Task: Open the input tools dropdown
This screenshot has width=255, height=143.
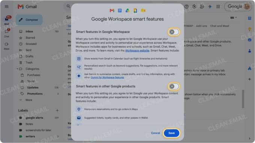Action: [x=233, y=18]
